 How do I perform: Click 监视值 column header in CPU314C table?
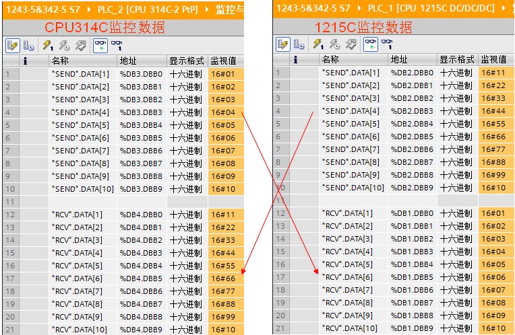(226, 61)
